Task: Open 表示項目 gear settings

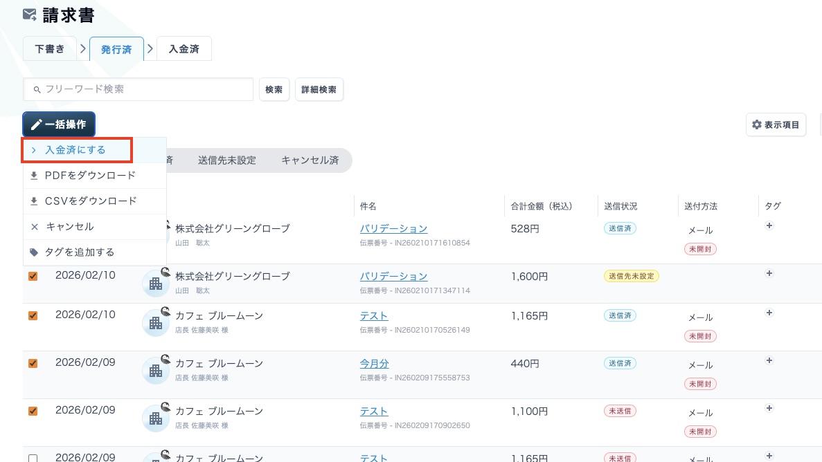Action: click(776, 124)
